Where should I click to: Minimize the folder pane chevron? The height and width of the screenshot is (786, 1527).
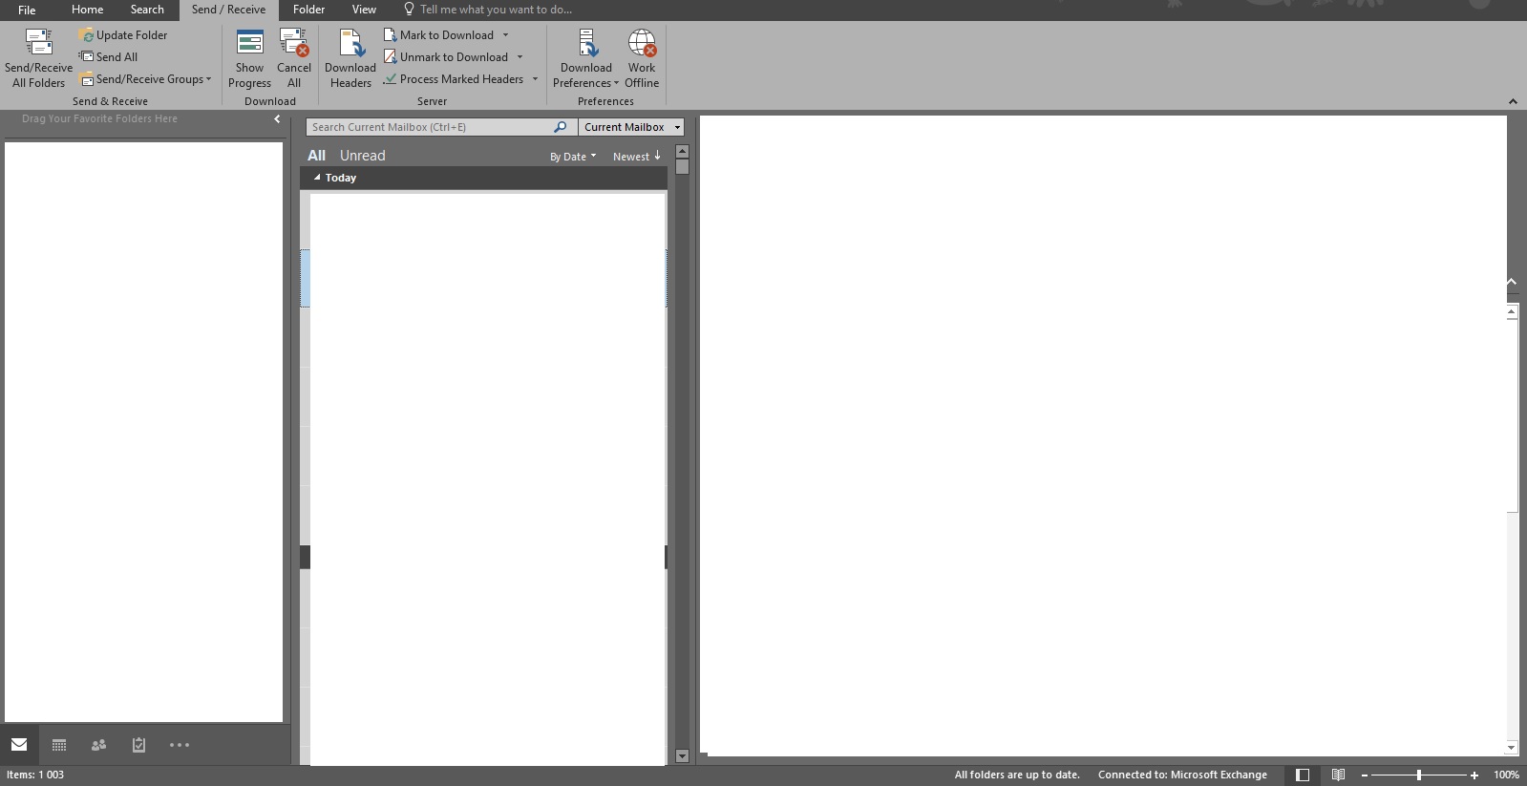277,119
